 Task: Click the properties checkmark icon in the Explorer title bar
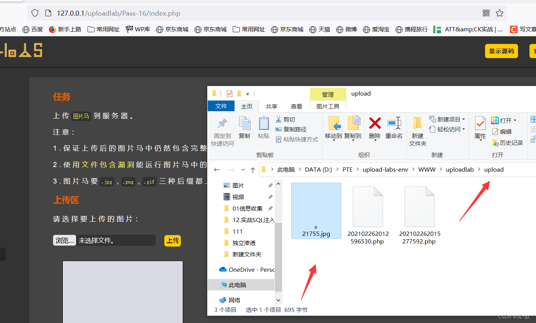(x=229, y=94)
